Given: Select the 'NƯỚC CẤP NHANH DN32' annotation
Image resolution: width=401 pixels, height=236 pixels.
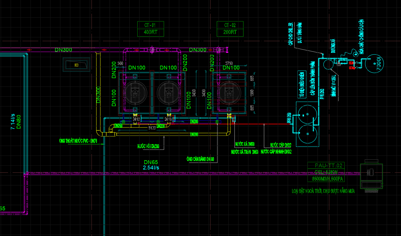Looking at the screenshot, I should coord(276,152).
